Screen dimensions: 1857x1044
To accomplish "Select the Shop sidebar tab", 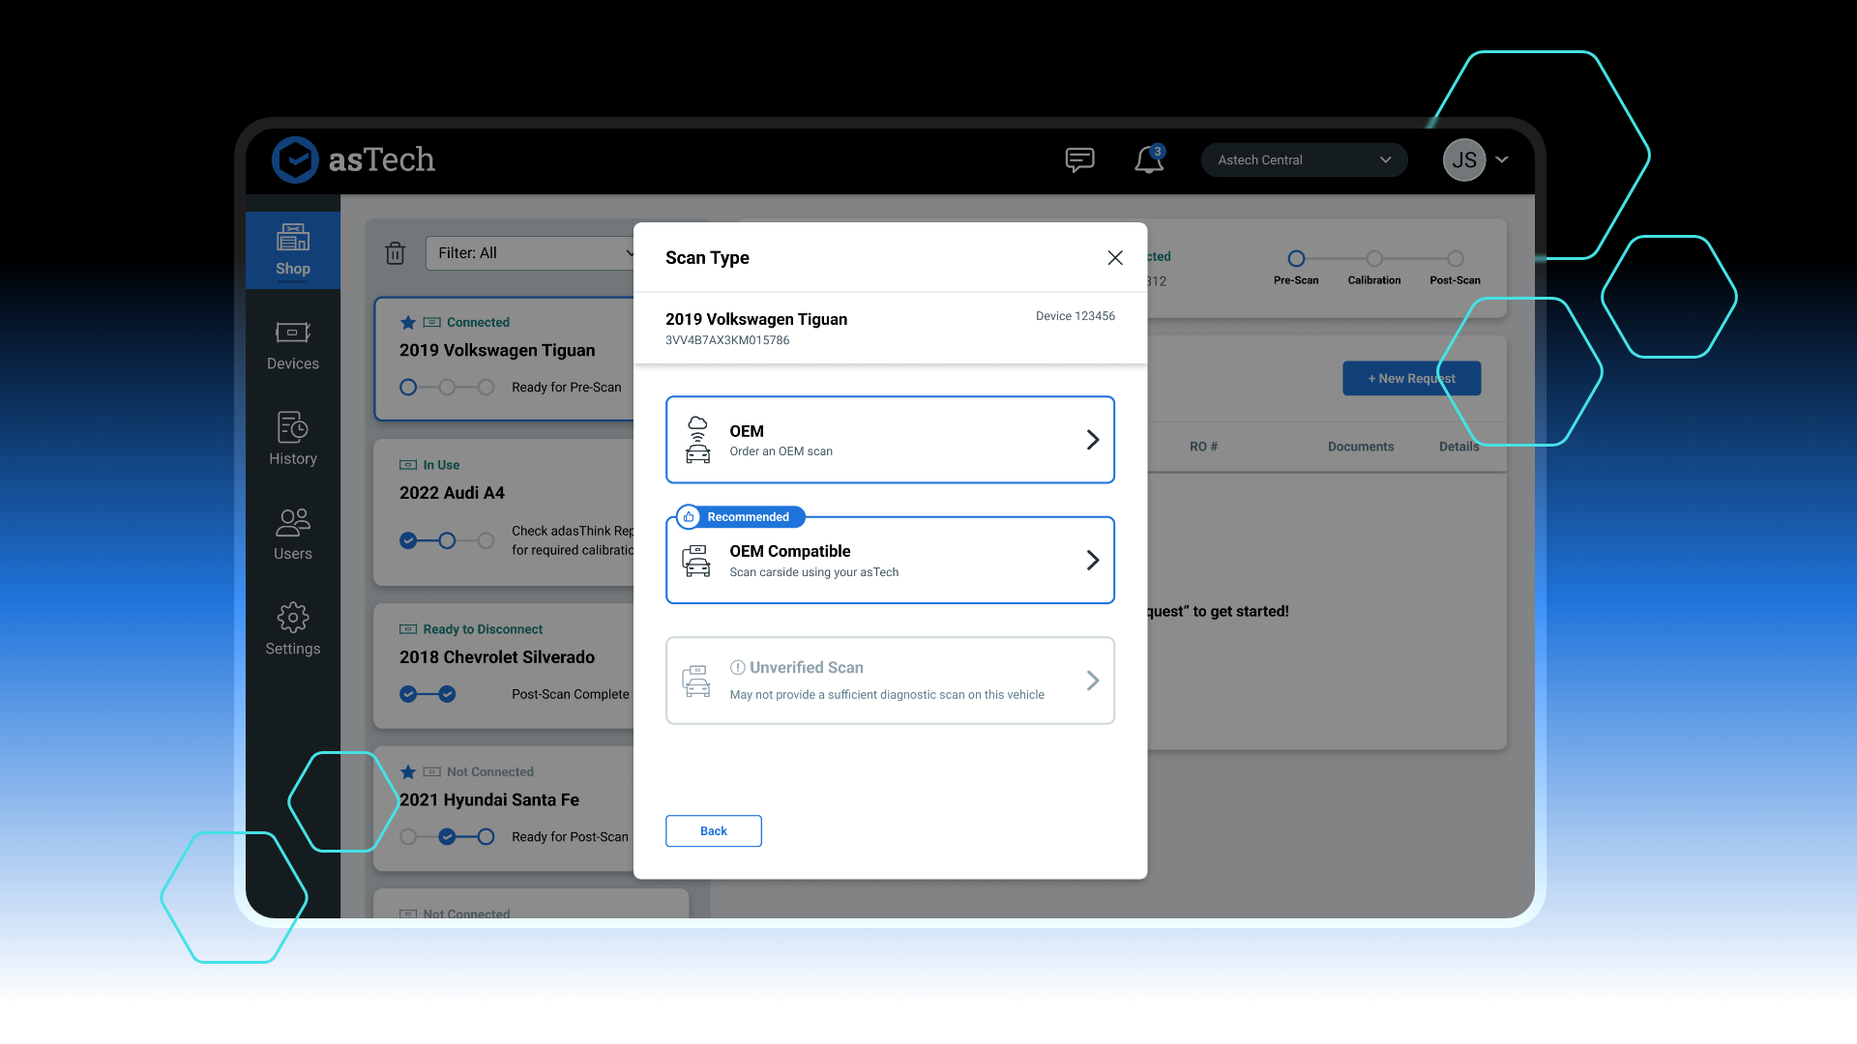I will [x=293, y=250].
